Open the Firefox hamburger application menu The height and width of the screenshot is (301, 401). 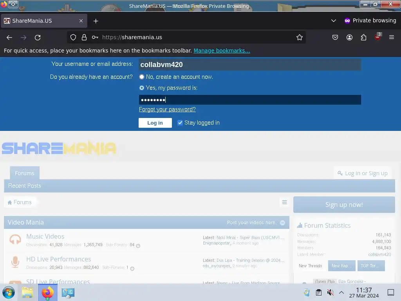[392, 37]
